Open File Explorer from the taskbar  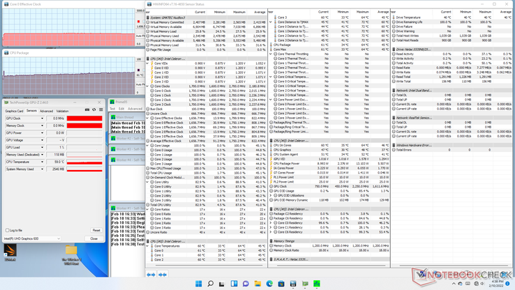coord(257,284)
